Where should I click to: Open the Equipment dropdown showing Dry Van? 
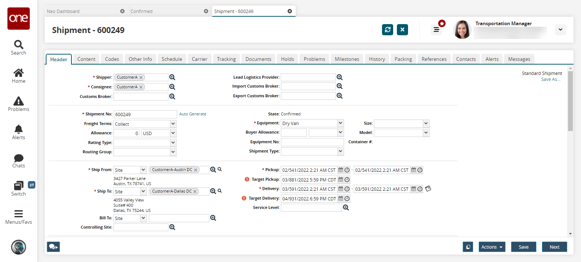(340, 123)
